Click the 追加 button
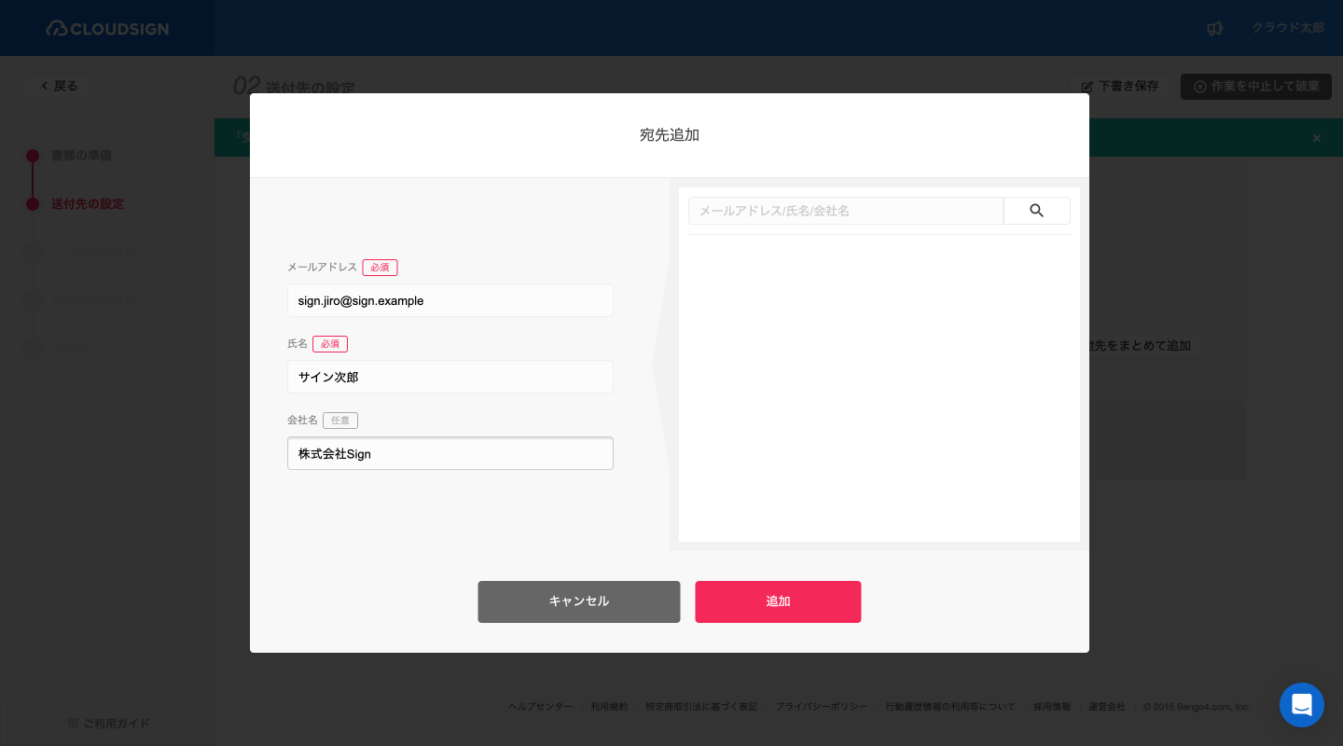The width and height of the screenshot is (1343, 746). 778,601
